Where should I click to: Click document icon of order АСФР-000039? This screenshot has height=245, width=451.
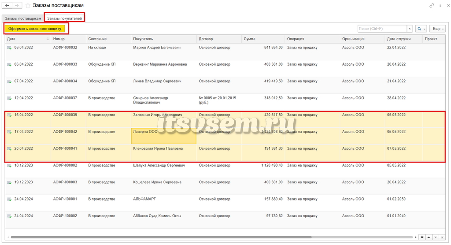[x=9, y=115]
